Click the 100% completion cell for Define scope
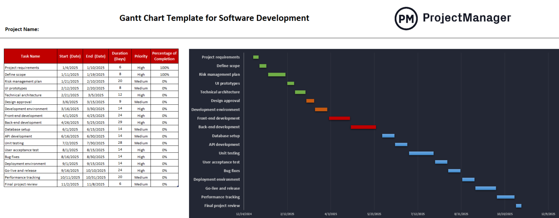Screen dimensions: 559x218 pos(164,75)
